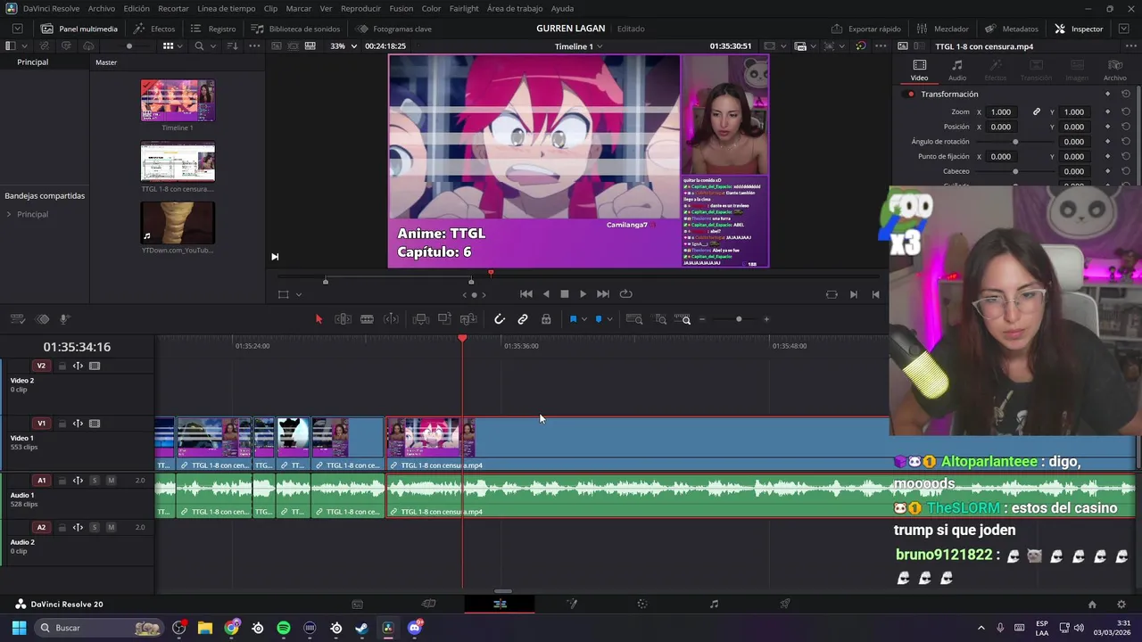1142x642 pixels.
Task: Select the Blade edit tool
Action: point(367,319)
